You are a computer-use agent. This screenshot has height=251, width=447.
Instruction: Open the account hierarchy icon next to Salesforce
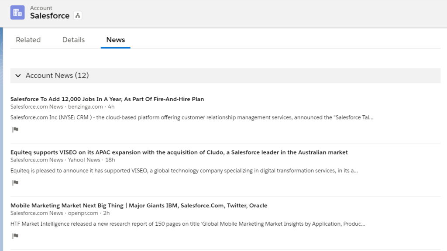pyautogui.click(x=78, y=16)
